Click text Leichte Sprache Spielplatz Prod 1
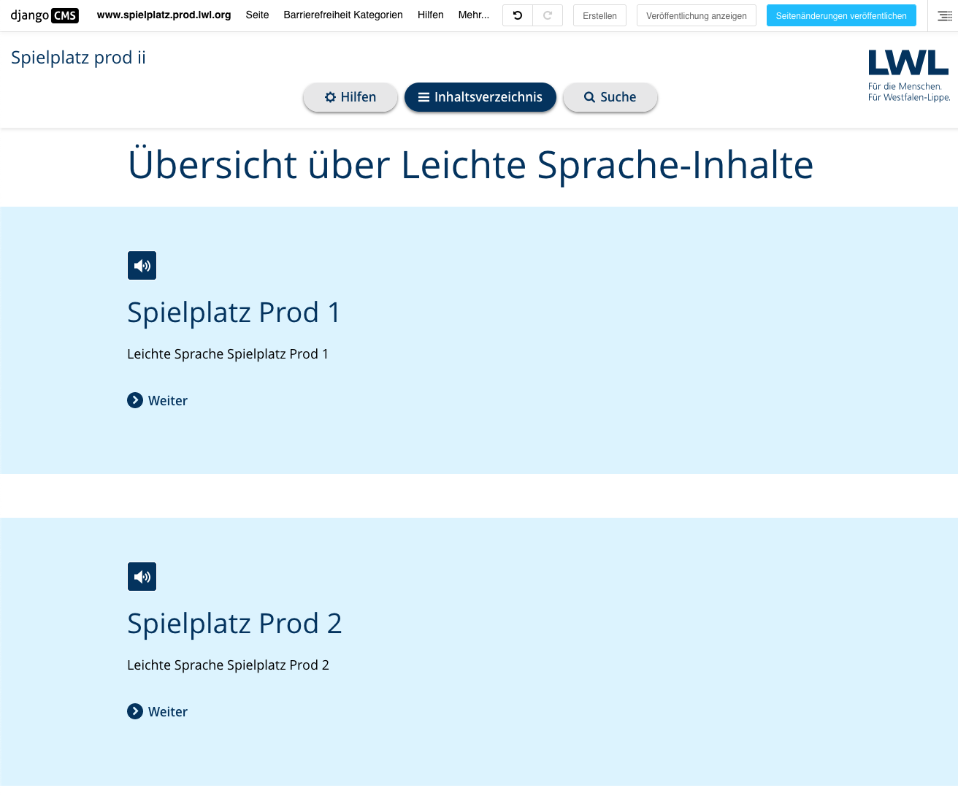Viewport: 958px width, 796px height. (228, 354)
